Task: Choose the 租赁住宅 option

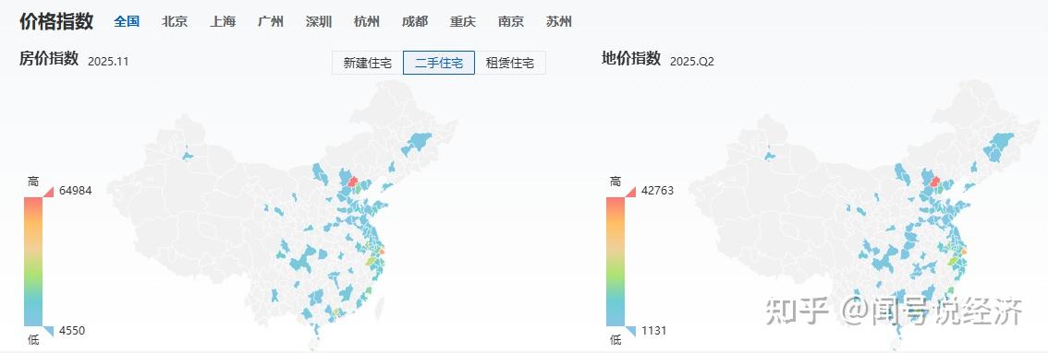Action: (x=510, y=63)
